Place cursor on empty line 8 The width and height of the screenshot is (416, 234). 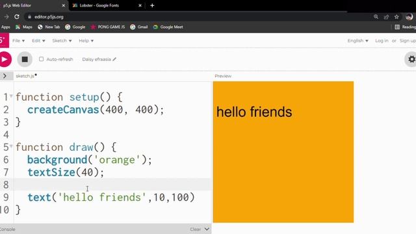(112, 185)
